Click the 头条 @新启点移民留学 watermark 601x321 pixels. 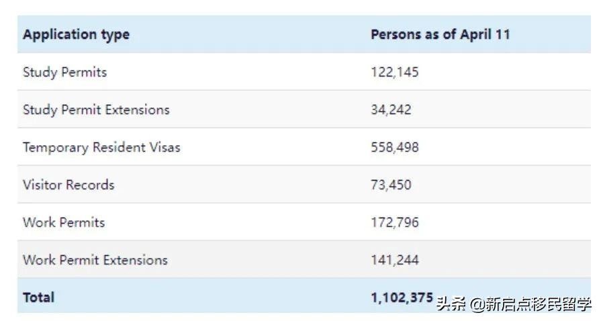coord(514,304)
